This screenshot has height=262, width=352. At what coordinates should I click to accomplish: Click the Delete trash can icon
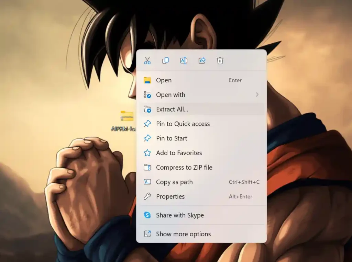click(220, 60)
